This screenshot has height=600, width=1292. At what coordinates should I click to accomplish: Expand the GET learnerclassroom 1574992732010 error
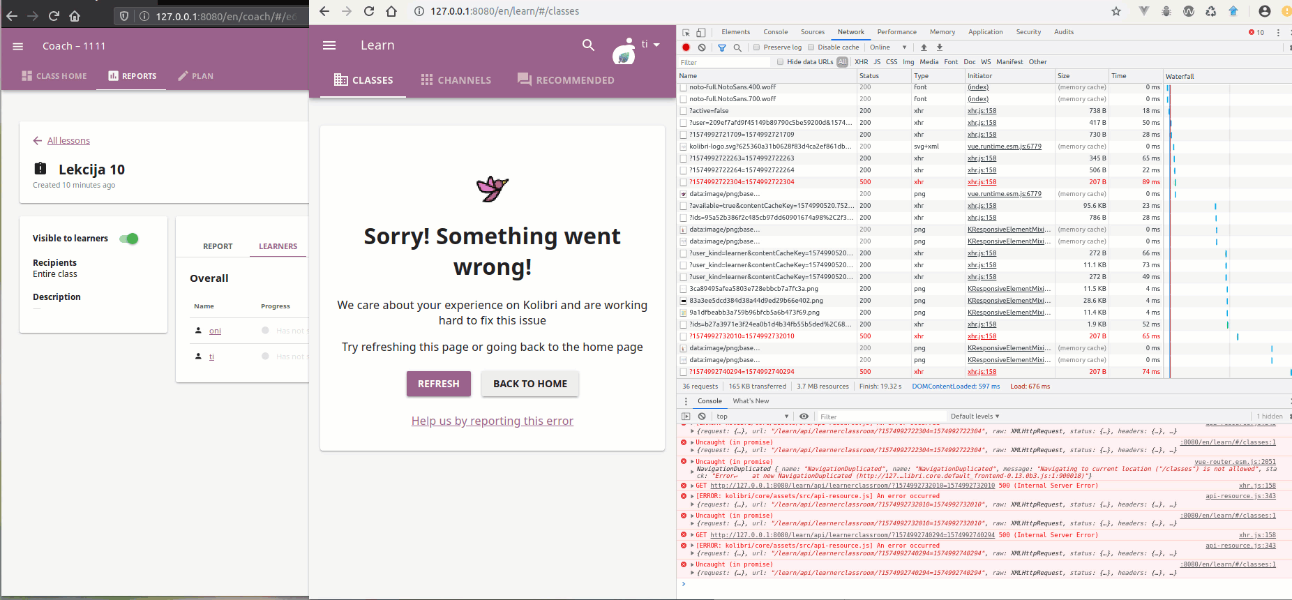pyautogui.click(x=693, y=486)
